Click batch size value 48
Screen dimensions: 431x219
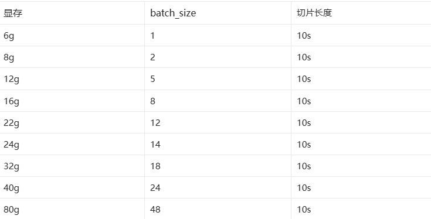coord(155,210)
